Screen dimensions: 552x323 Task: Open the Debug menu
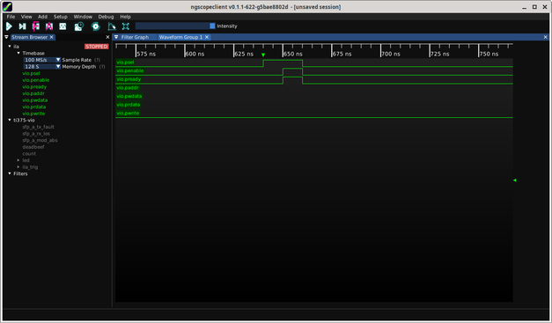106,17
